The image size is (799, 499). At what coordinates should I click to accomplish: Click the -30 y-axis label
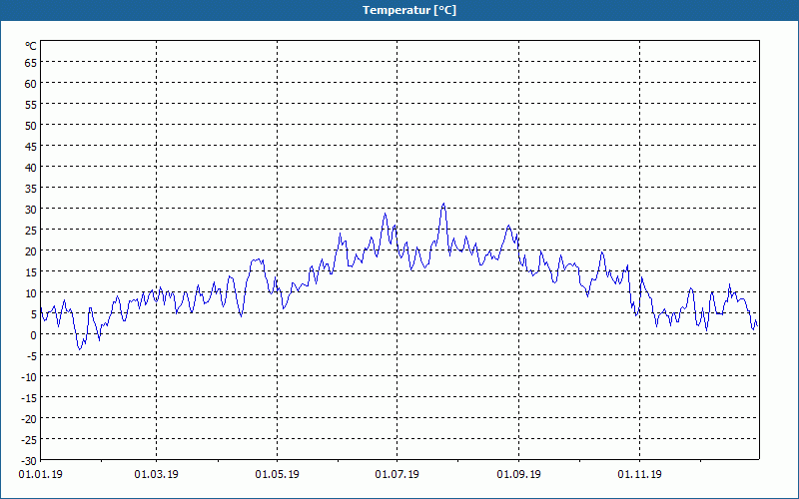coord(29,461)
